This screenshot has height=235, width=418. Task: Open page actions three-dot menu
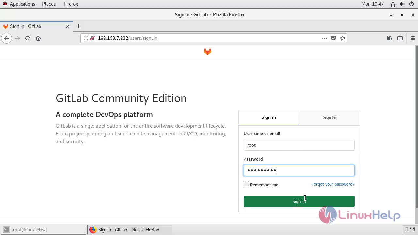[x=324, y=38]
